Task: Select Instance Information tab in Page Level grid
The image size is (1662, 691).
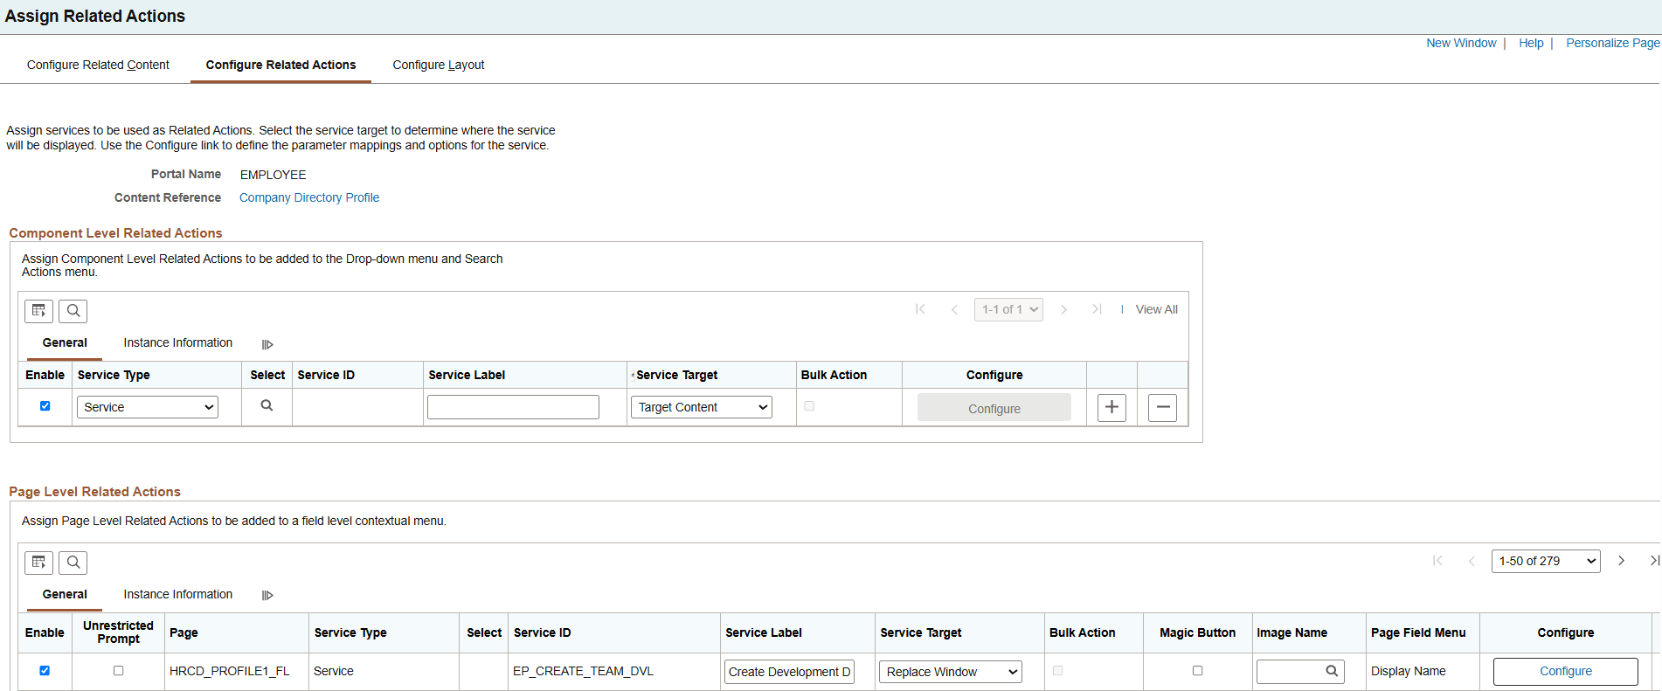Action: tap(178, 594)
